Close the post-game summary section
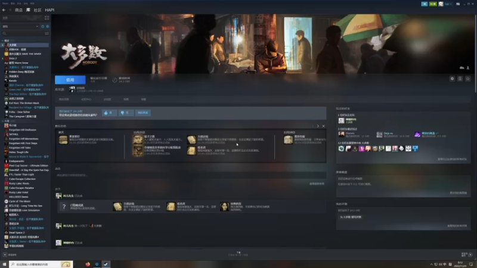 click(x=323, y=126)
